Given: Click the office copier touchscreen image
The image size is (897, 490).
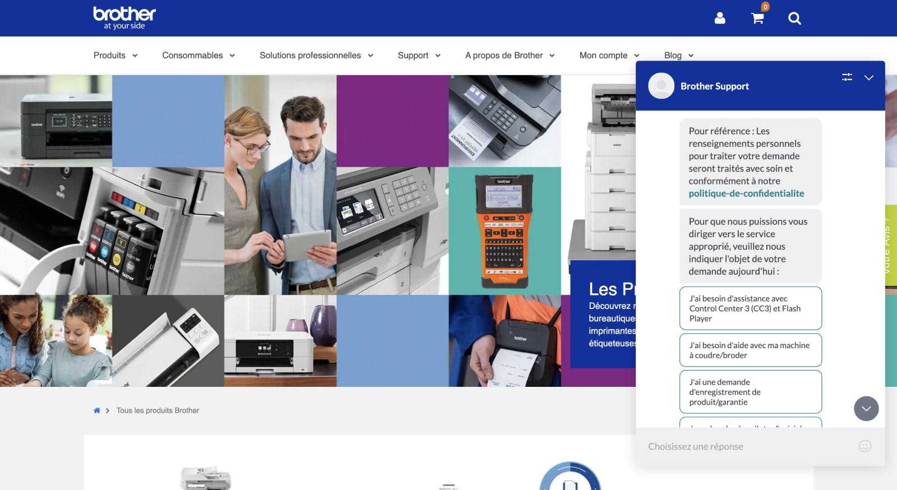Looking at the screenshot, I should coord(392,230).
